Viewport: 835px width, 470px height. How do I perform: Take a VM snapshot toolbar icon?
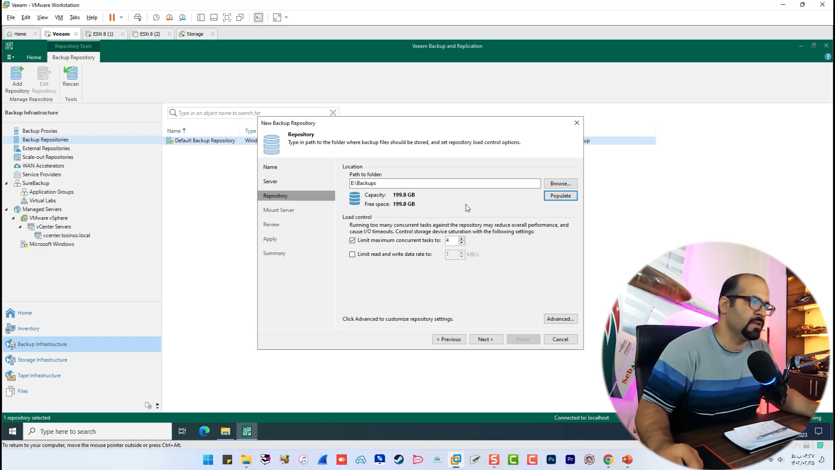point(156,17)
